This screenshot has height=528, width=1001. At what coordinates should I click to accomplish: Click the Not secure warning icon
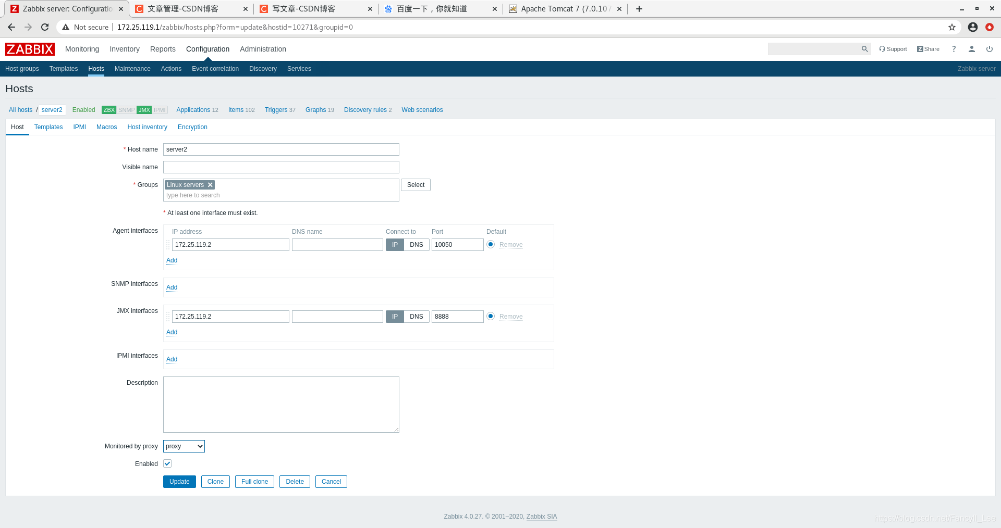point(66,27)
